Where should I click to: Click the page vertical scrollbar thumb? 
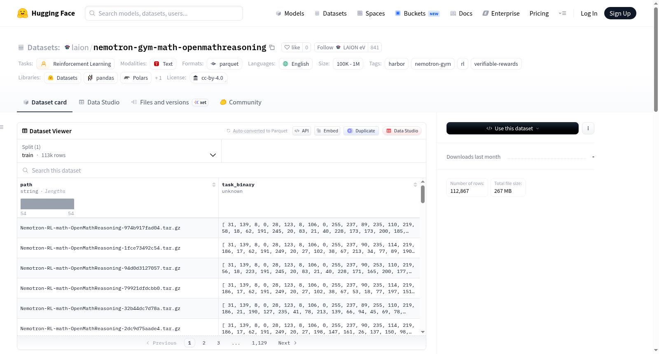[x=656, y=59]
